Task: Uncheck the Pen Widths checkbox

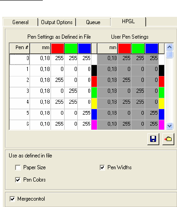Action: coord(102,167)
